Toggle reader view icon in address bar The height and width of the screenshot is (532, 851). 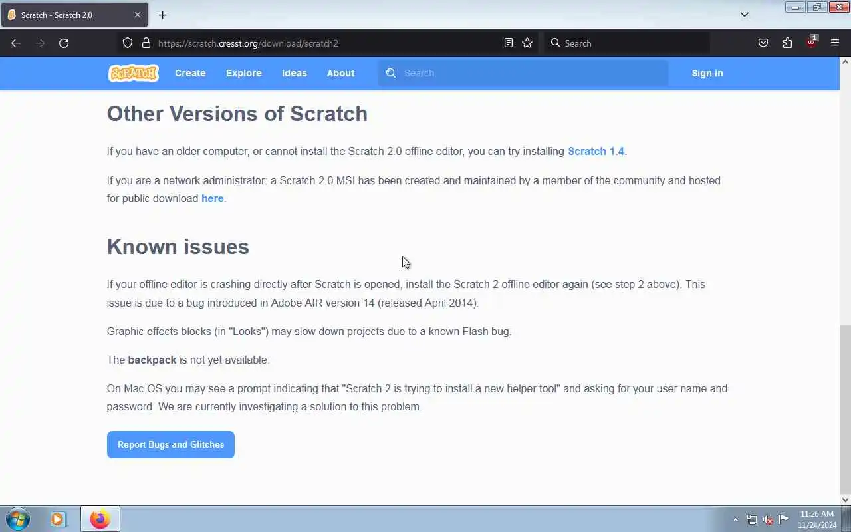(x=509, y=43)
